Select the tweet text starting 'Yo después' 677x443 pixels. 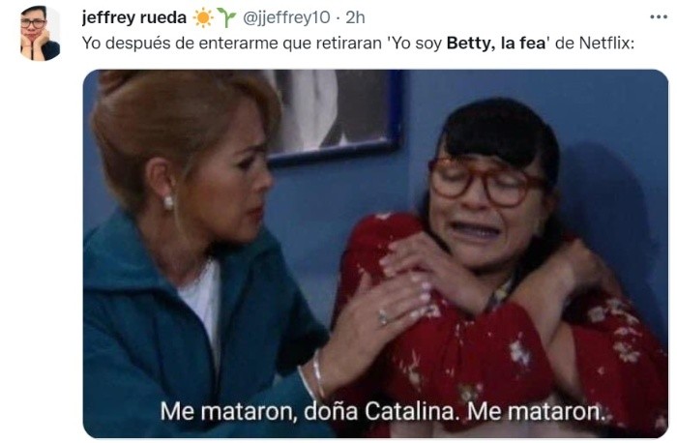tap(358, 44)
